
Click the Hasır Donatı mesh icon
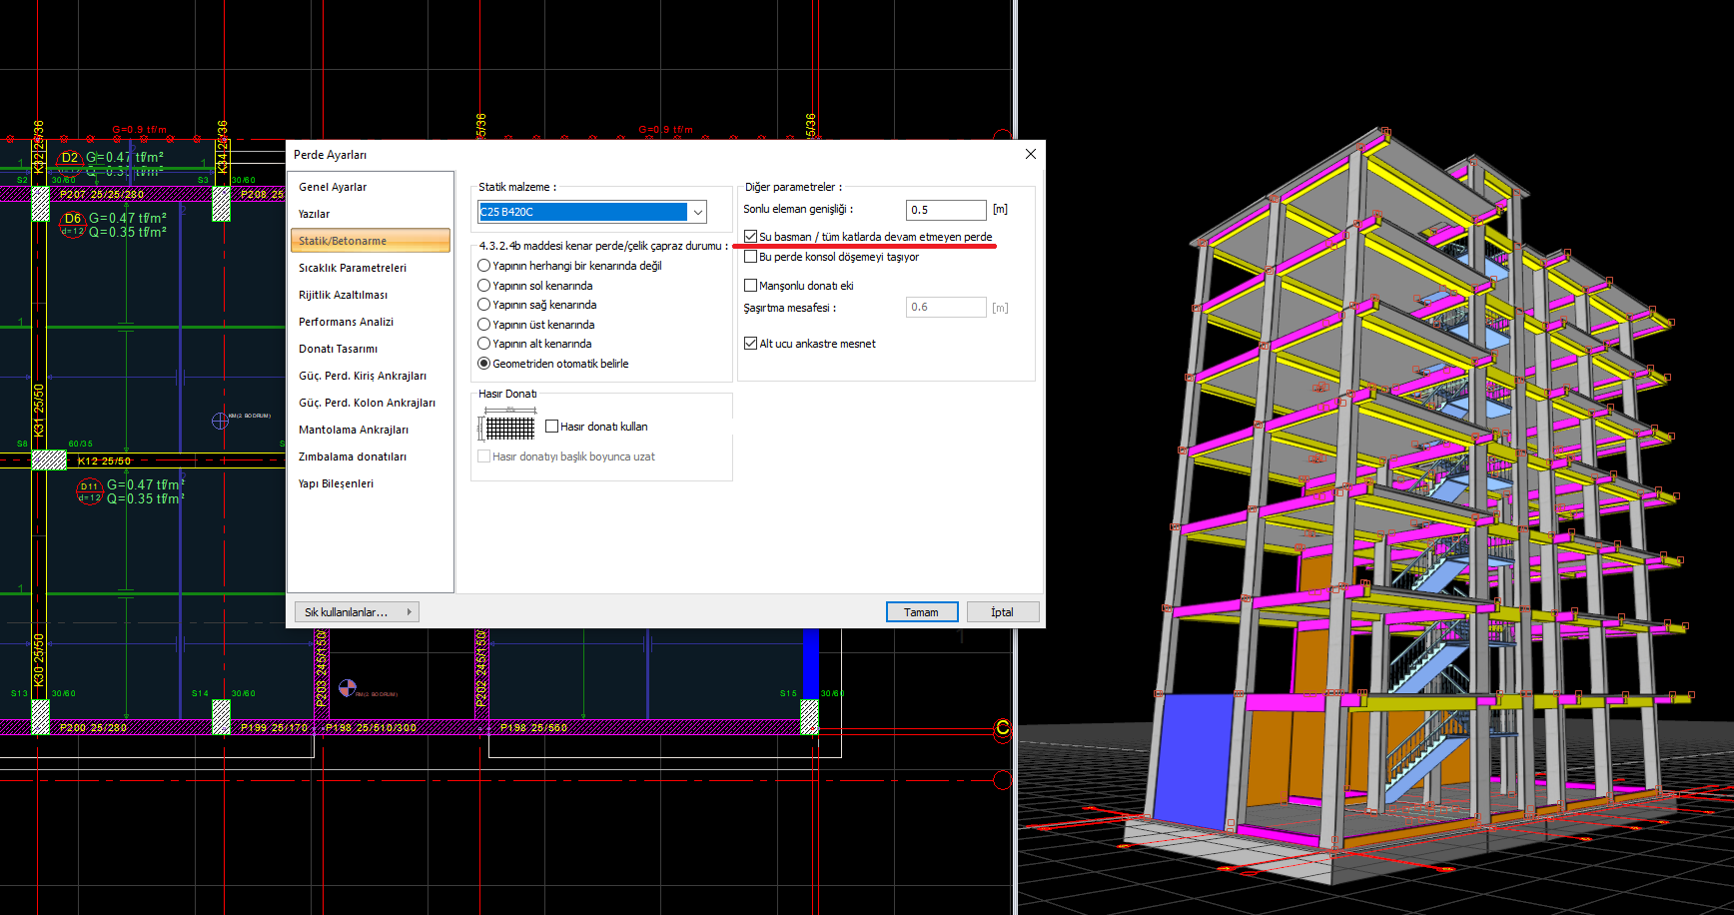click(x=508, y=426)
